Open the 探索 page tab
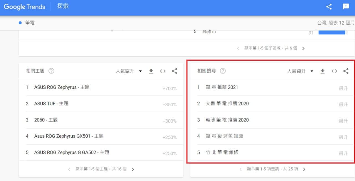Screen dimensions: 355x181 pyautogui.click(x=63, y=6)
